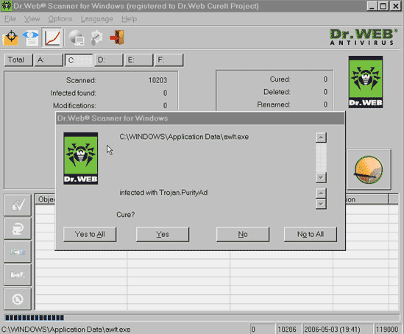404x334 pixels.
Task: Click the file path scrollbar track
Action: coord(321,157)
